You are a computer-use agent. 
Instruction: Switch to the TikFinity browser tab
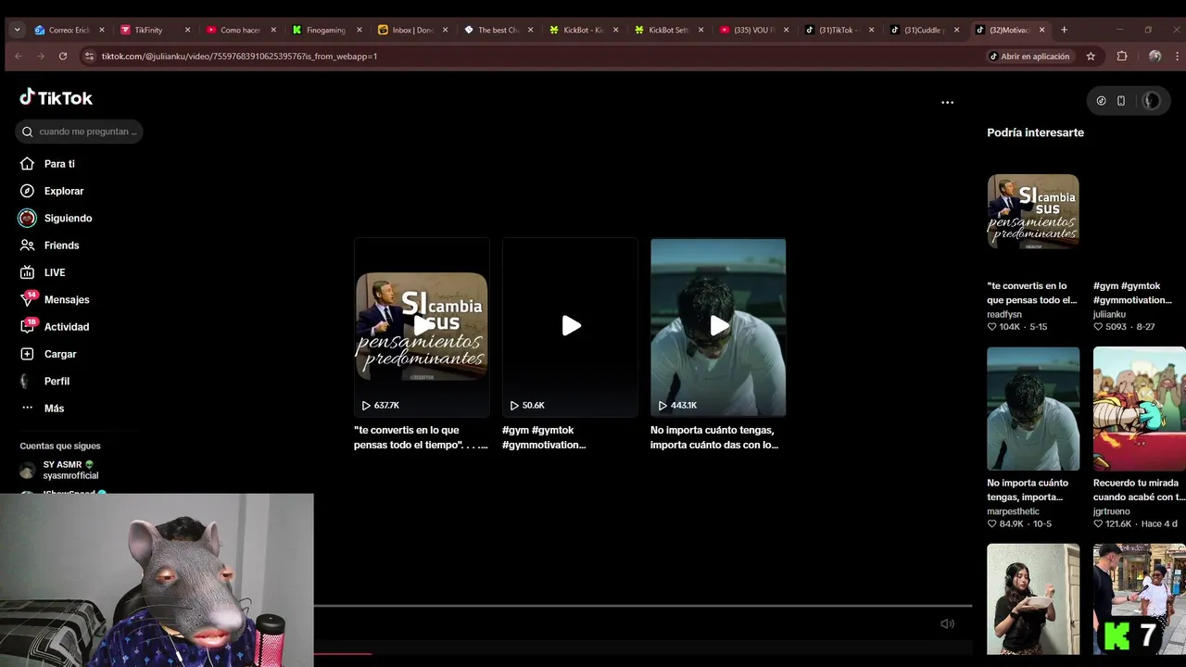[157, 30]
